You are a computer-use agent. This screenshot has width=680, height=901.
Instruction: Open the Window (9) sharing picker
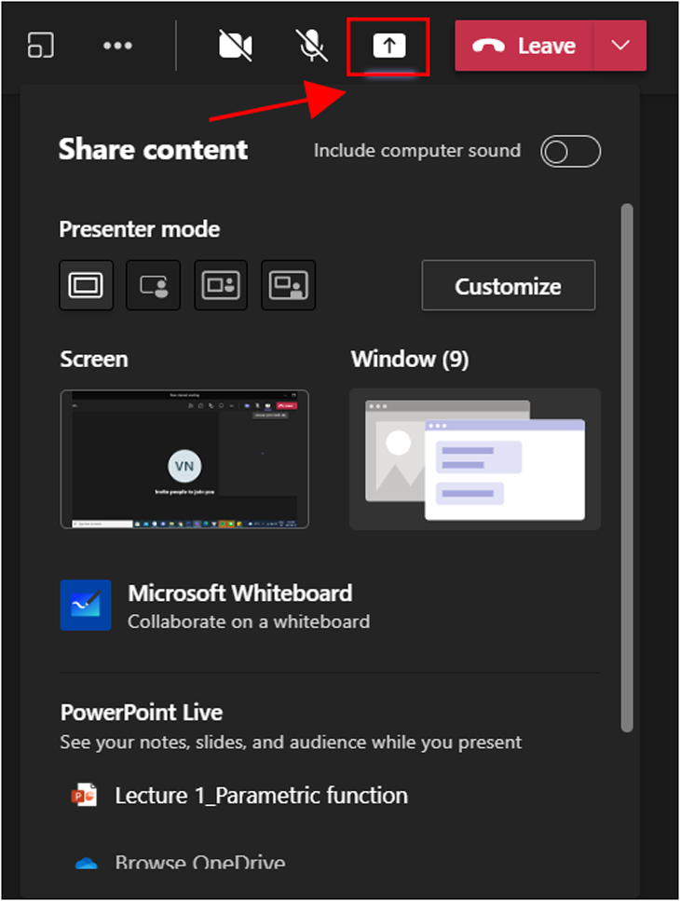(x=475, y=459)
